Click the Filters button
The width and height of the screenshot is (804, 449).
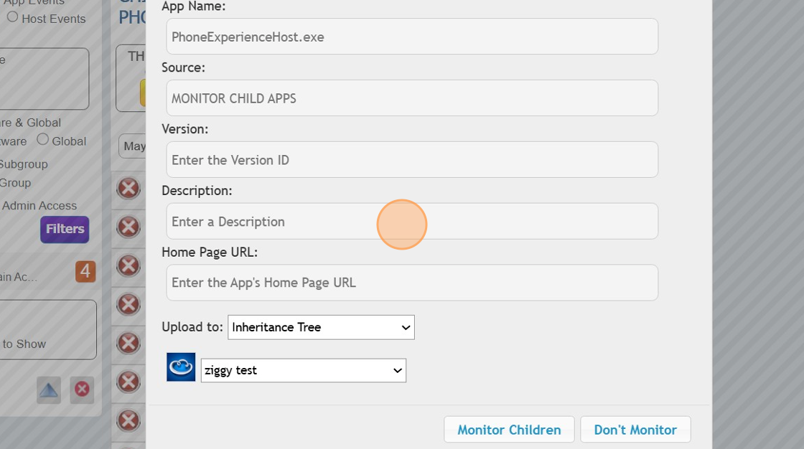coord(65,229)
